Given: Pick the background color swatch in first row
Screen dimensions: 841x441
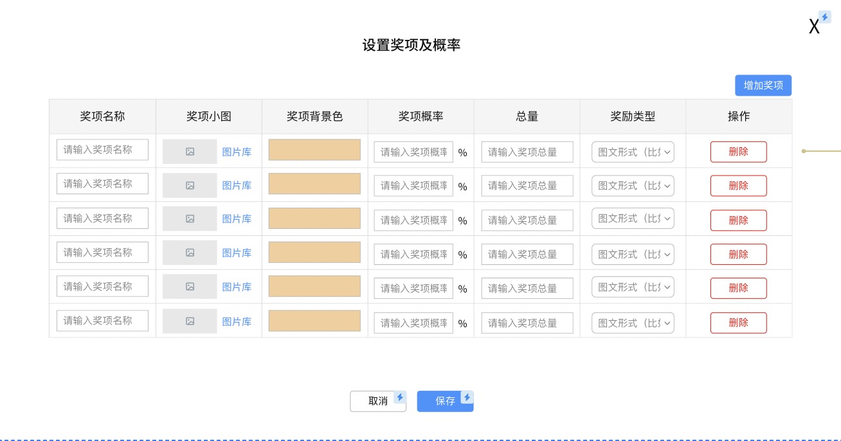Looking at the screenshot, I should pos(314,150).
